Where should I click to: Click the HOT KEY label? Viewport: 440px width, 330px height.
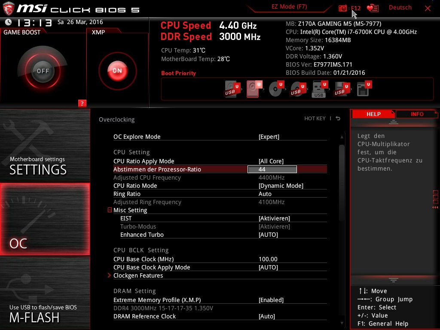click(x=315, y=119)
